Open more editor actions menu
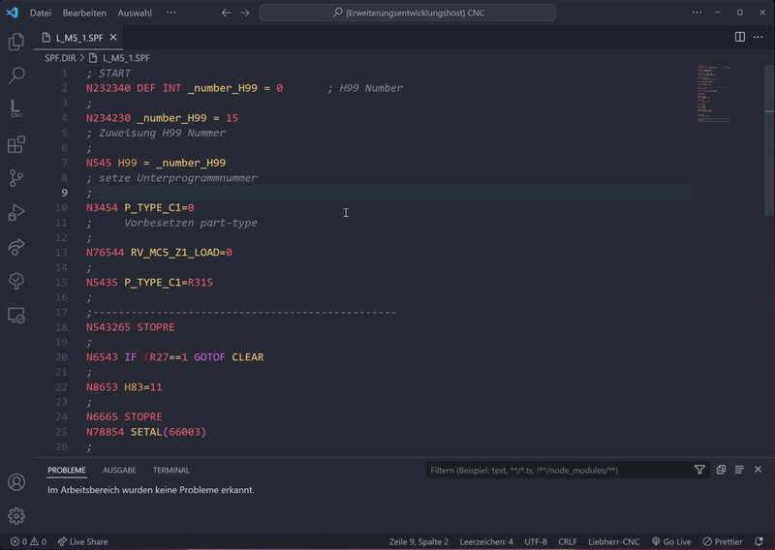 [x=759, y=37]
